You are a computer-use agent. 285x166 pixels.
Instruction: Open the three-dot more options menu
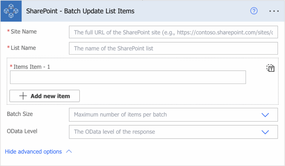pos(274,11)
